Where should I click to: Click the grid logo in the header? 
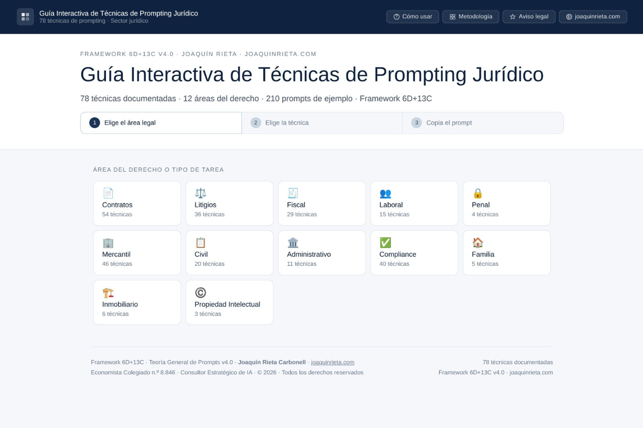[x=25, y=16]
